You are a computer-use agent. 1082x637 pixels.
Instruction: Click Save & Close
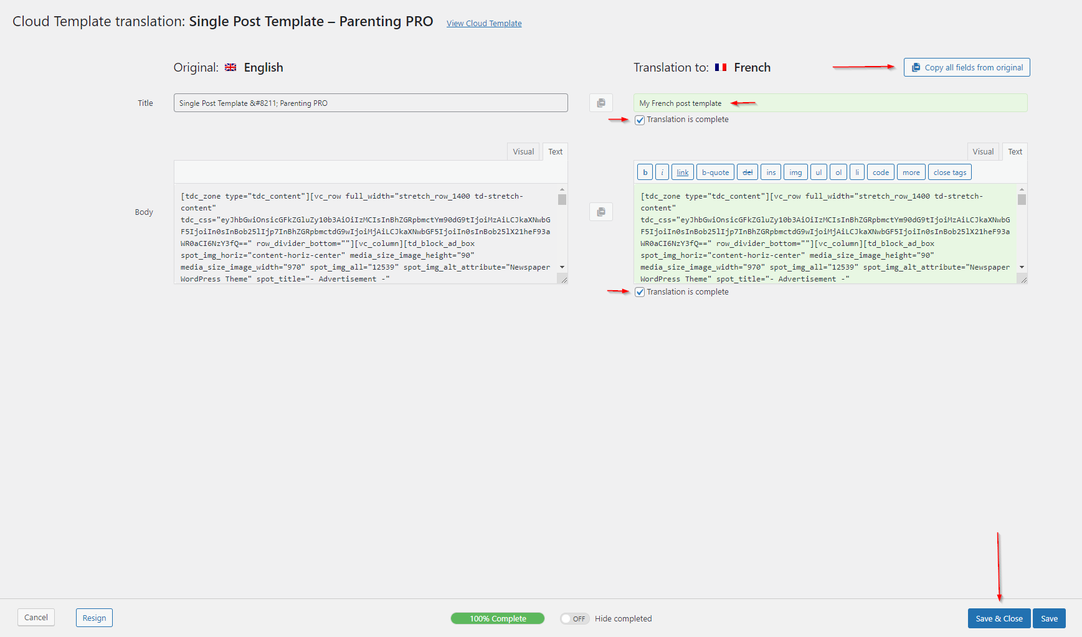click(999, 618)
